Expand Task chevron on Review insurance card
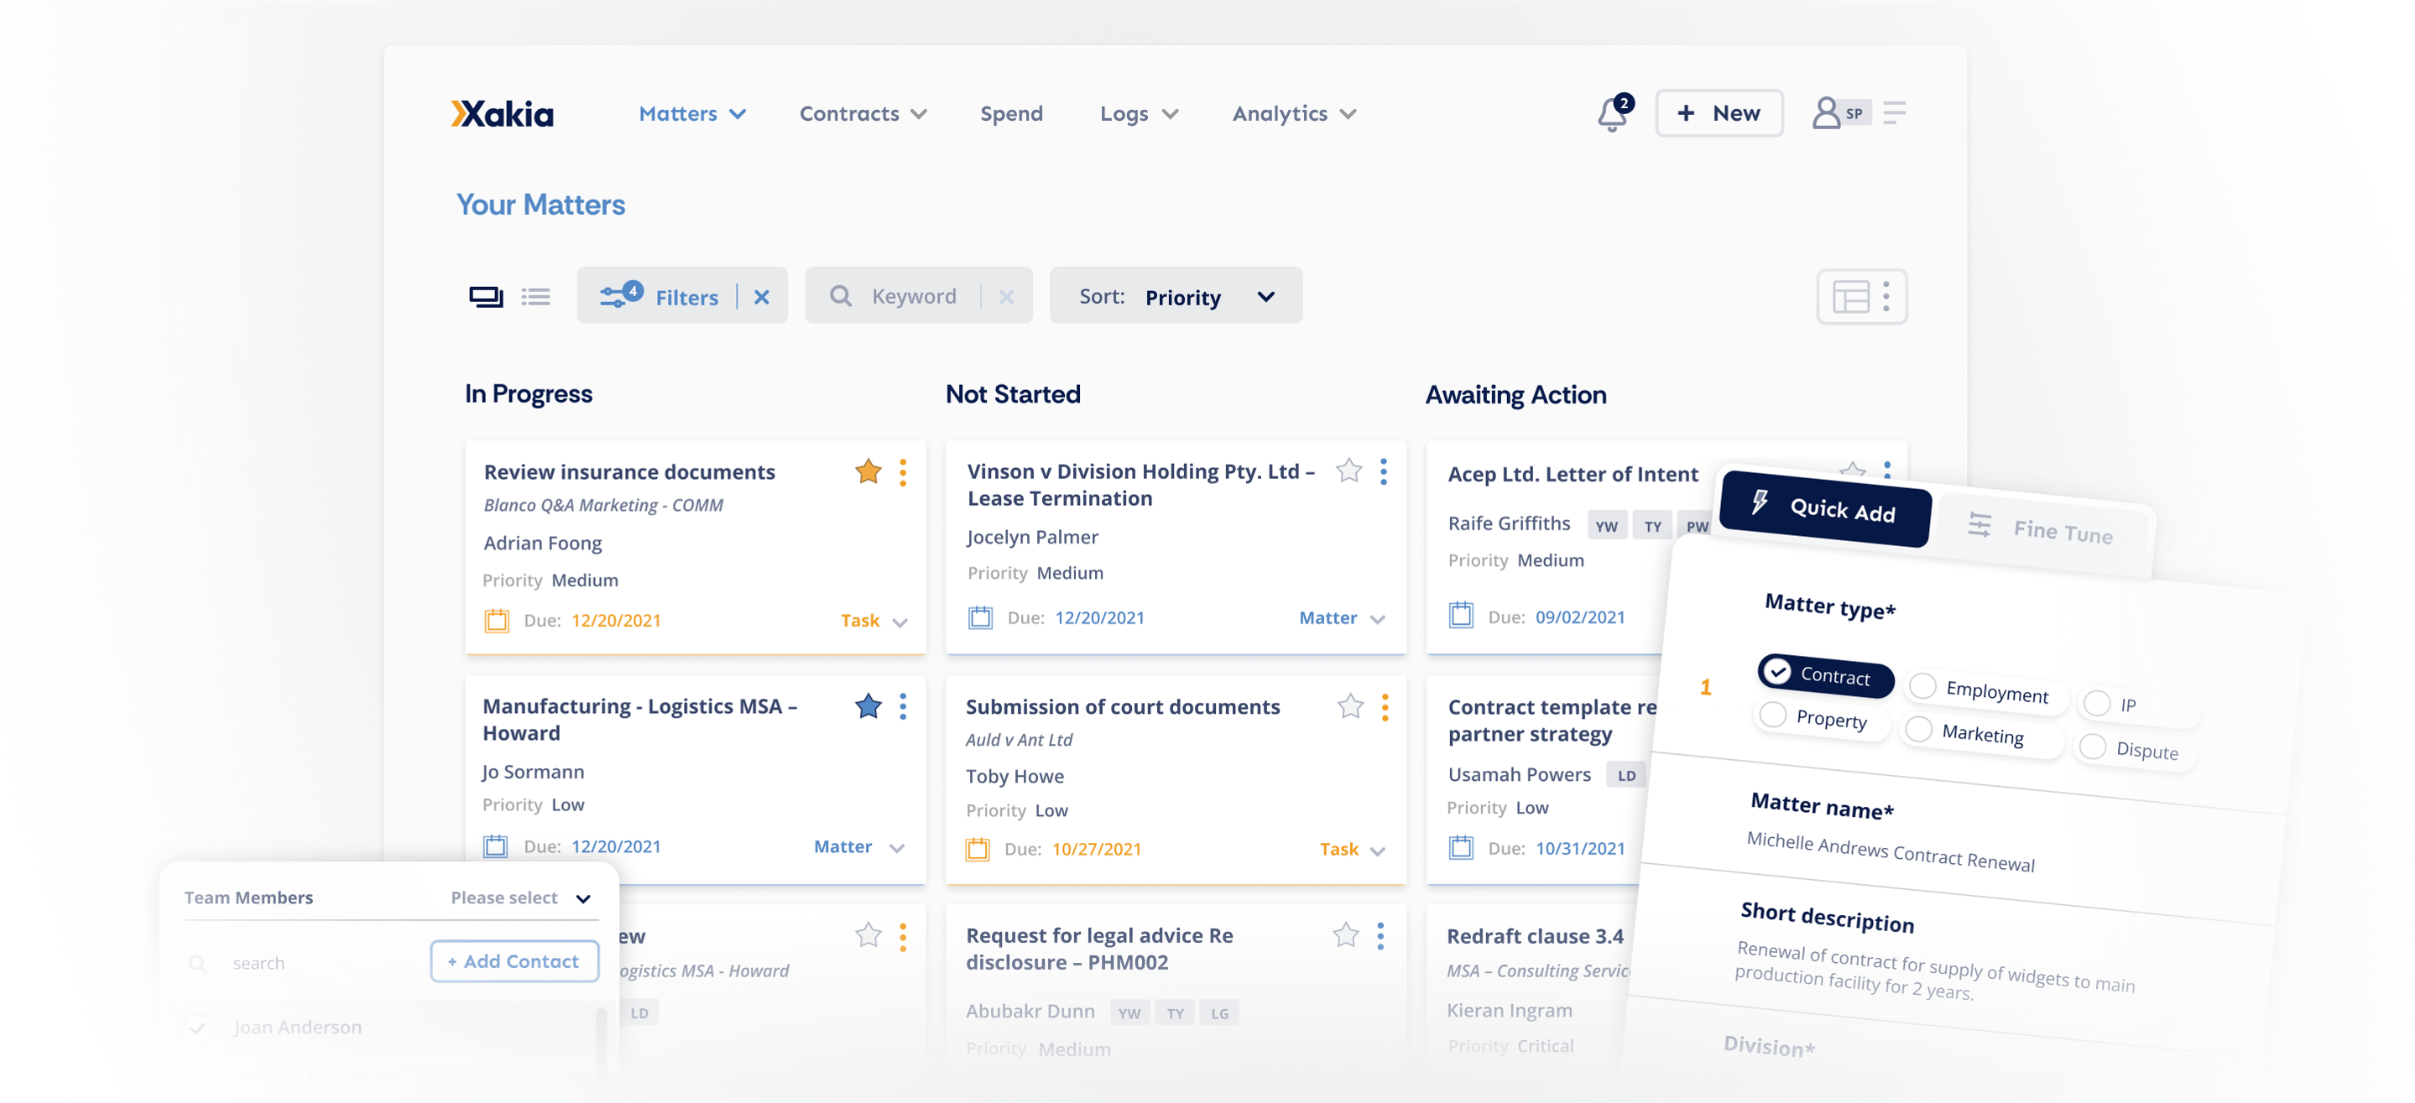Viewport: 2415px width, 1103px height. coord(900,622)
